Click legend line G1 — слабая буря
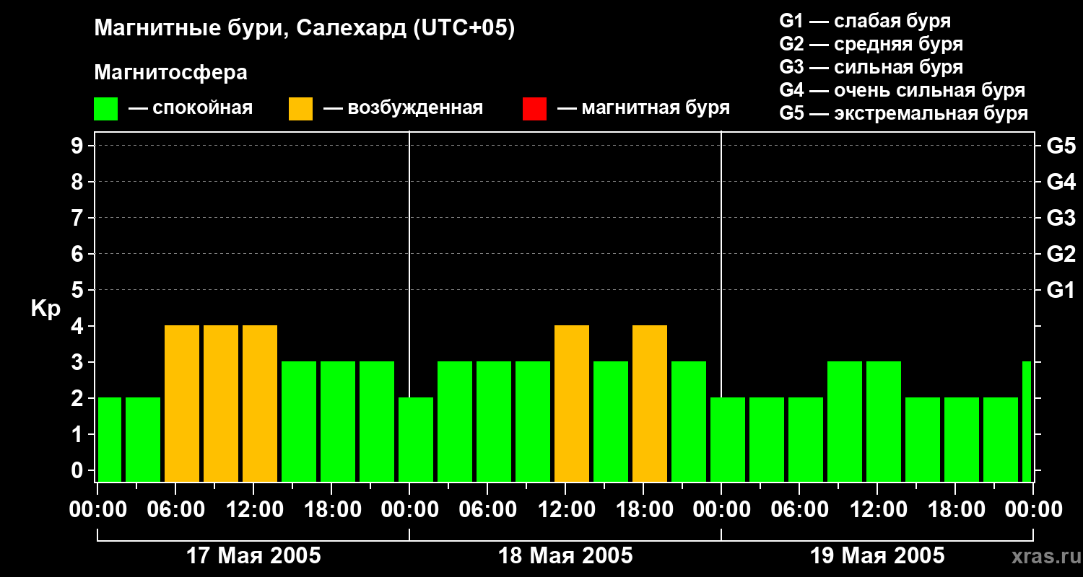The height and width of the screenshot is (577, 1083). pos(865,21)
